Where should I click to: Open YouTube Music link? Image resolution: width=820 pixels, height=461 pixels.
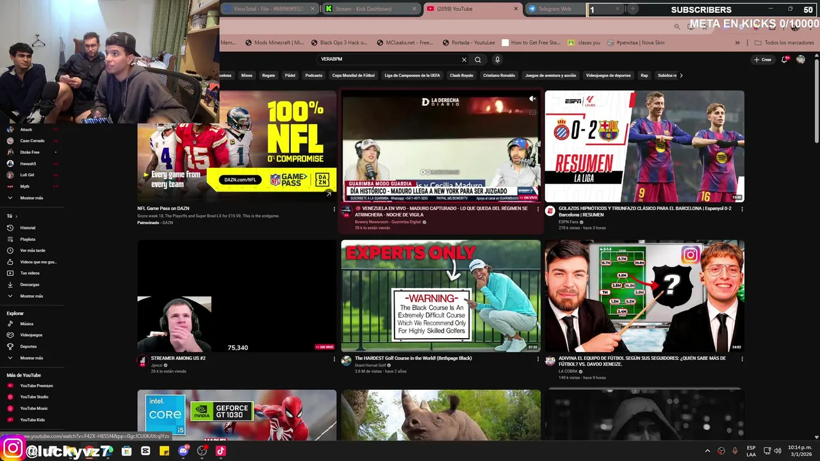pos(33,408)
